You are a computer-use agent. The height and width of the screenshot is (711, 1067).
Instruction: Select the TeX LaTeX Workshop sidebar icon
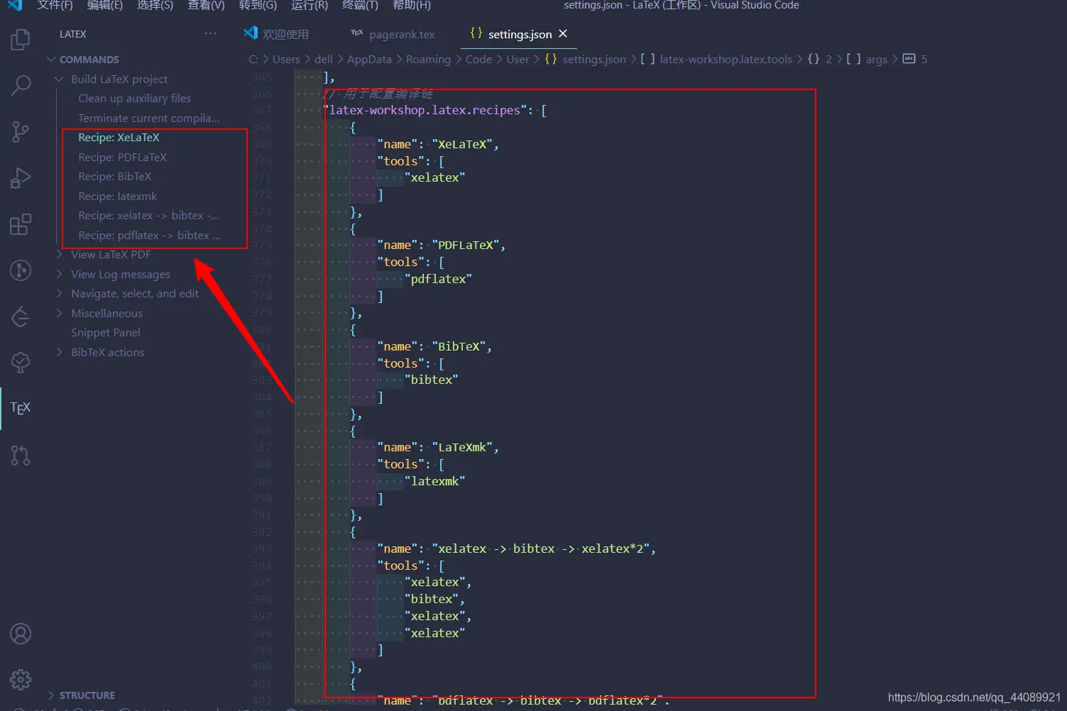pos(21,408)
